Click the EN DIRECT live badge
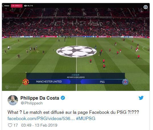 pyautogui.click(x=17, y=6)
